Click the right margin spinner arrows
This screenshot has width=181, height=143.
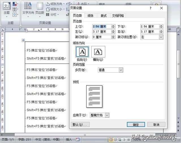[161, 31]
